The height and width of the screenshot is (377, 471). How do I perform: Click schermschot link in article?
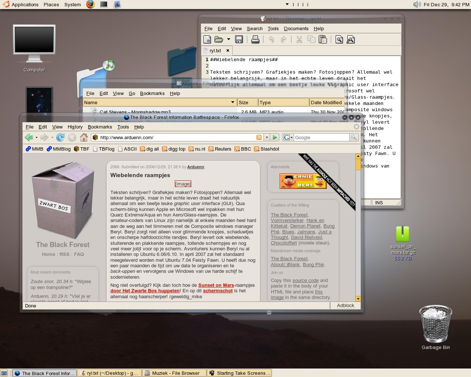(x=218, y=290)
